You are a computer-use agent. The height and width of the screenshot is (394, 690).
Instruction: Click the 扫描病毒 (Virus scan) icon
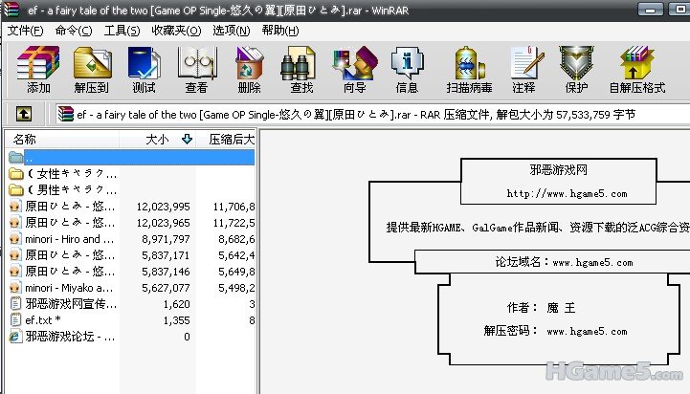469,70
